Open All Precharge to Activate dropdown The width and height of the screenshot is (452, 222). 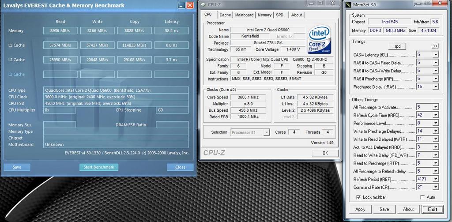click(435, 107)
